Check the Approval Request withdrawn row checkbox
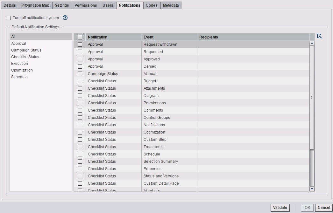This screenshot has height=213, width=333. click(x=80, y=44)
